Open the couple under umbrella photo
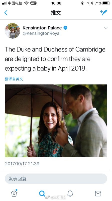The image size is (112, 201). click(56, 121)
